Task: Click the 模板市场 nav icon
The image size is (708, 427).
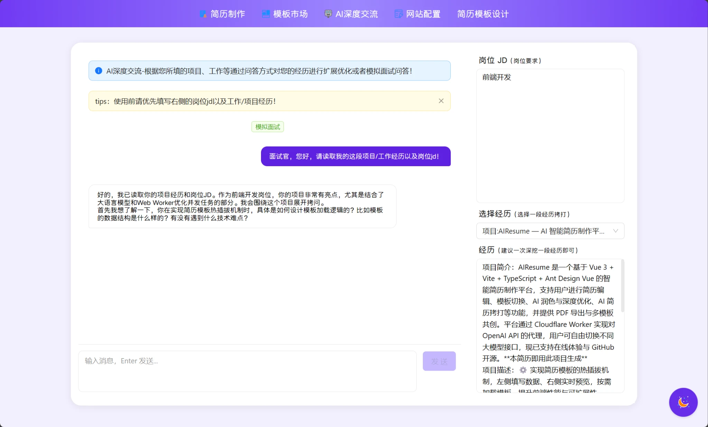Action: [x=265, y=14]
